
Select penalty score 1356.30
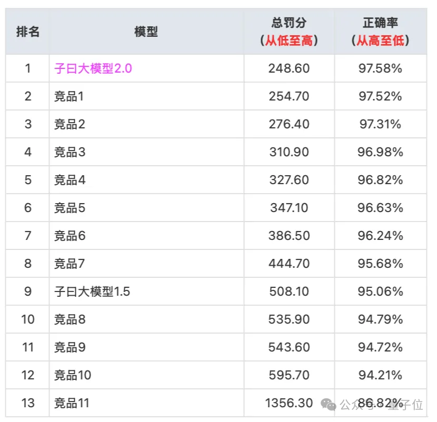coord(289,403)
